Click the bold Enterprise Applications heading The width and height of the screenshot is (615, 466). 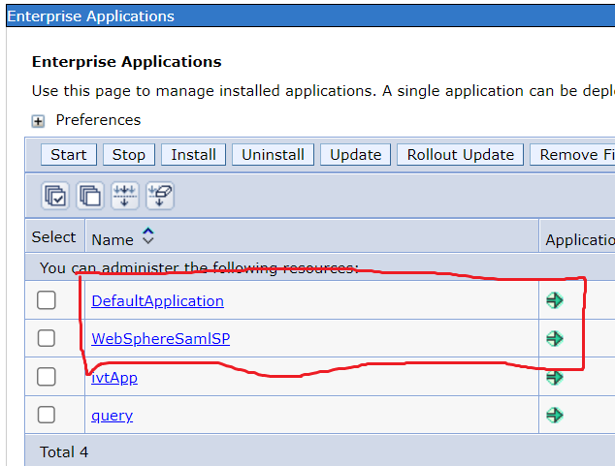pos(127,62)
